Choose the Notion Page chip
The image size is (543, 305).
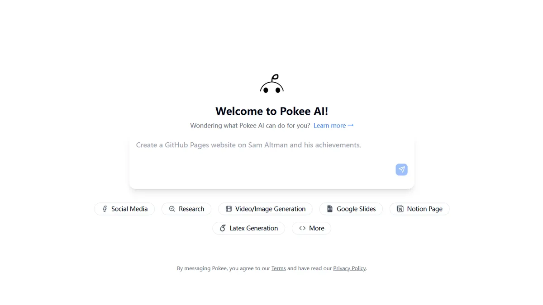tap(424, 209)
